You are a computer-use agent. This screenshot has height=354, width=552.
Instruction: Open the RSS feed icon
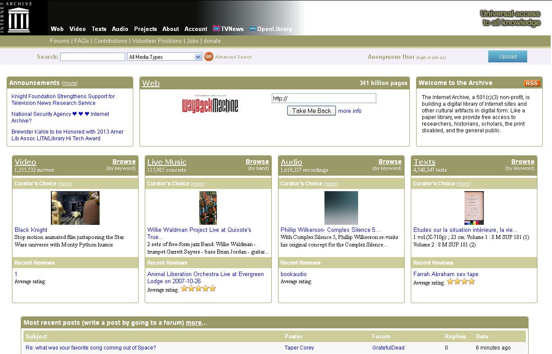coord(532,83)
